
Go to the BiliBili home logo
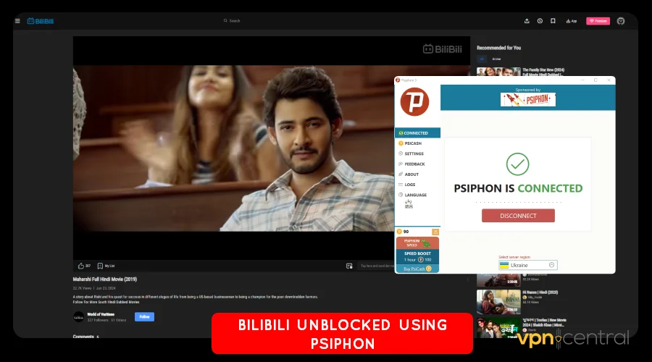41,21
